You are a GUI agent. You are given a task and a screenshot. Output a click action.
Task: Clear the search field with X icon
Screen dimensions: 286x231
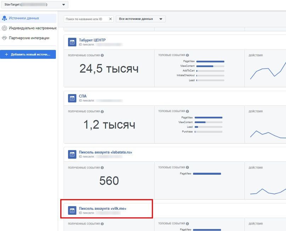(x=110, y=19)
